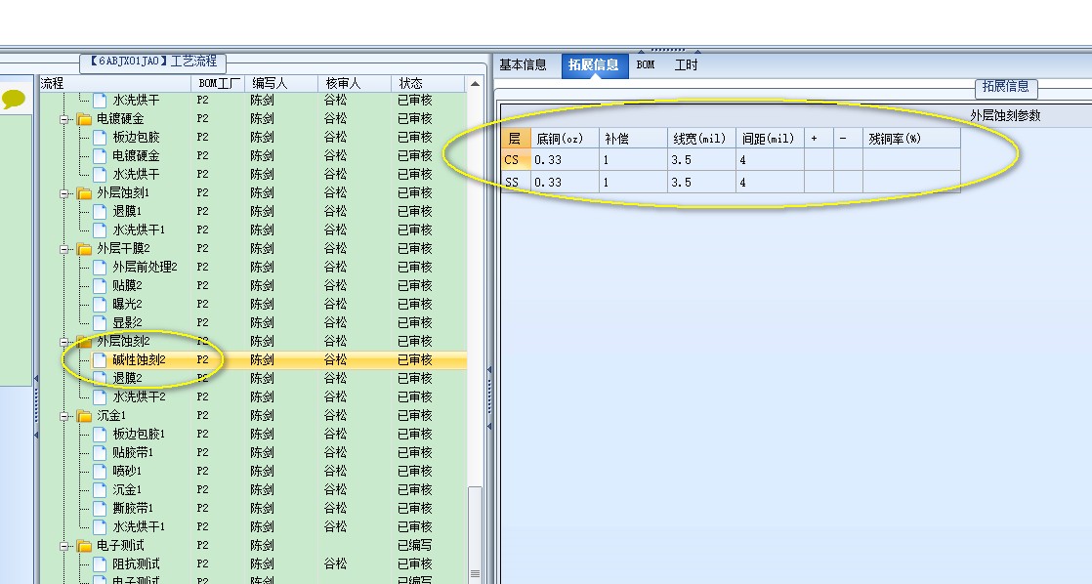This screenshot has width=1092, height=584.
Task: Click the scroll up arrow of process list
Action: 475,84
